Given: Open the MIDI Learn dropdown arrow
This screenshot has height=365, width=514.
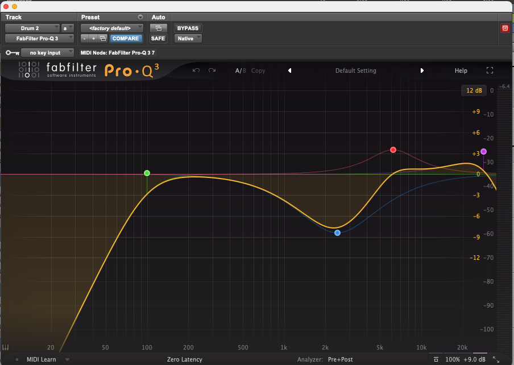Looking at the screenshot, I should (x=67, y=359).
